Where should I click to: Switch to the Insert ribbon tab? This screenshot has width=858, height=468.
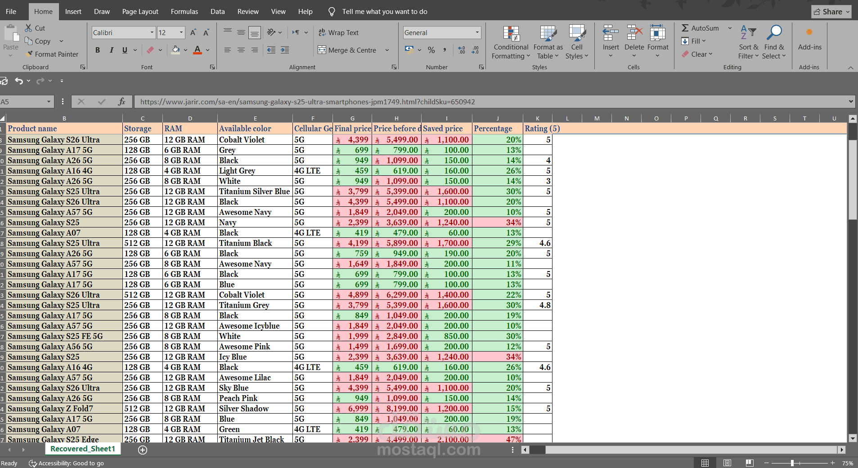coord(73,12)
